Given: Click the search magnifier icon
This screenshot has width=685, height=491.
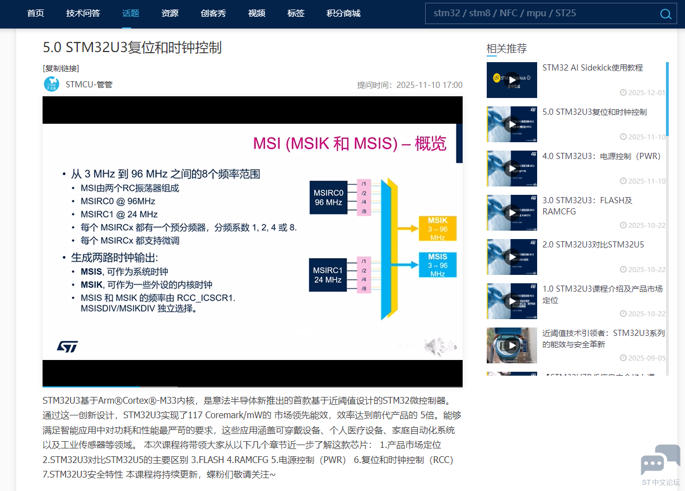Looking at the screenshot, I should [x=665, y=14].
